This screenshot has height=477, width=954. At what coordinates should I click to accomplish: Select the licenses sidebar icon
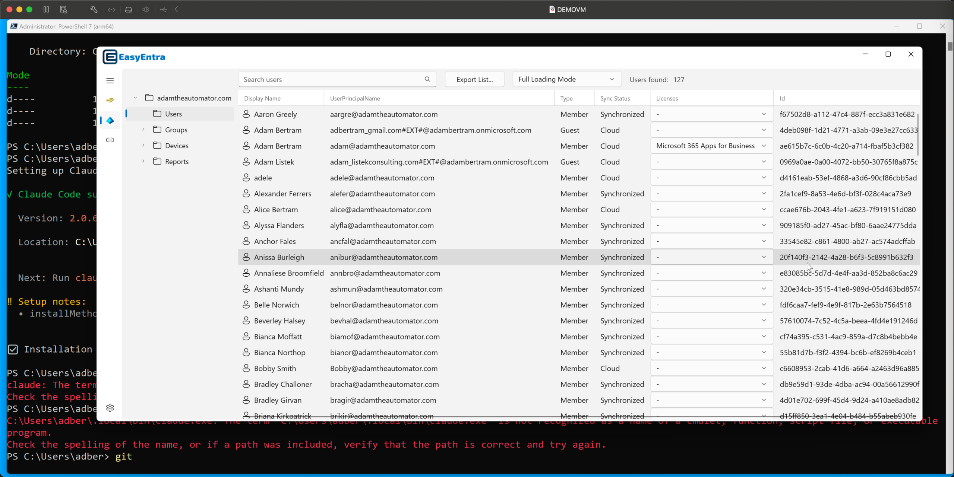[110, 100]
